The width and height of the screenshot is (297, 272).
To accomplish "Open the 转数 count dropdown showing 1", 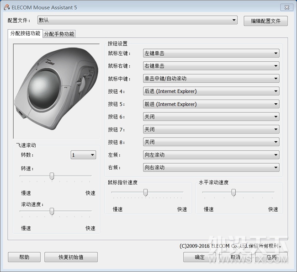I will (x=83, y=155).
